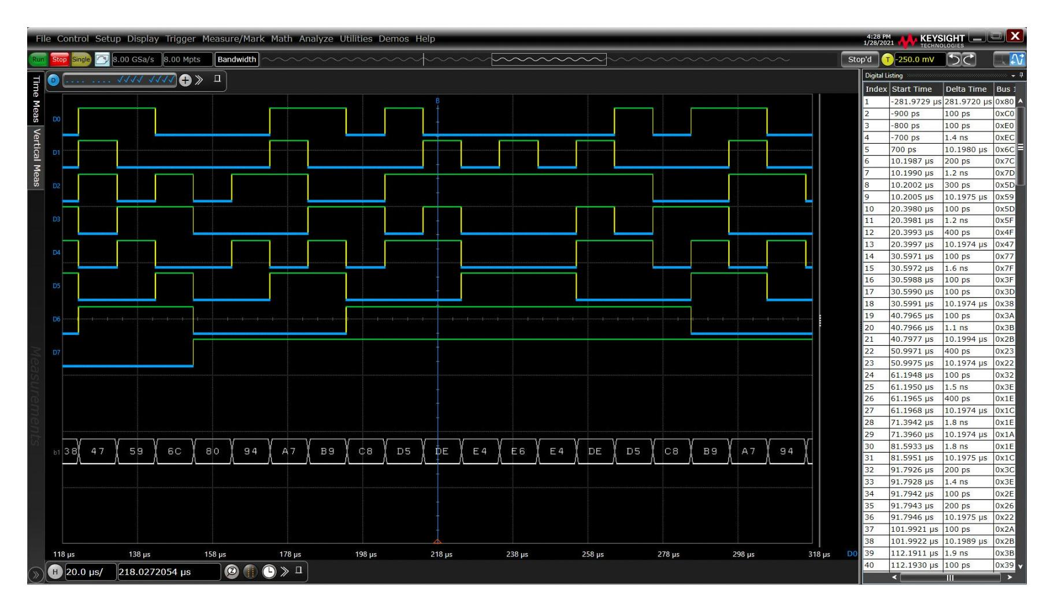Toggle the Stop acquisition state

pos(60,59)
